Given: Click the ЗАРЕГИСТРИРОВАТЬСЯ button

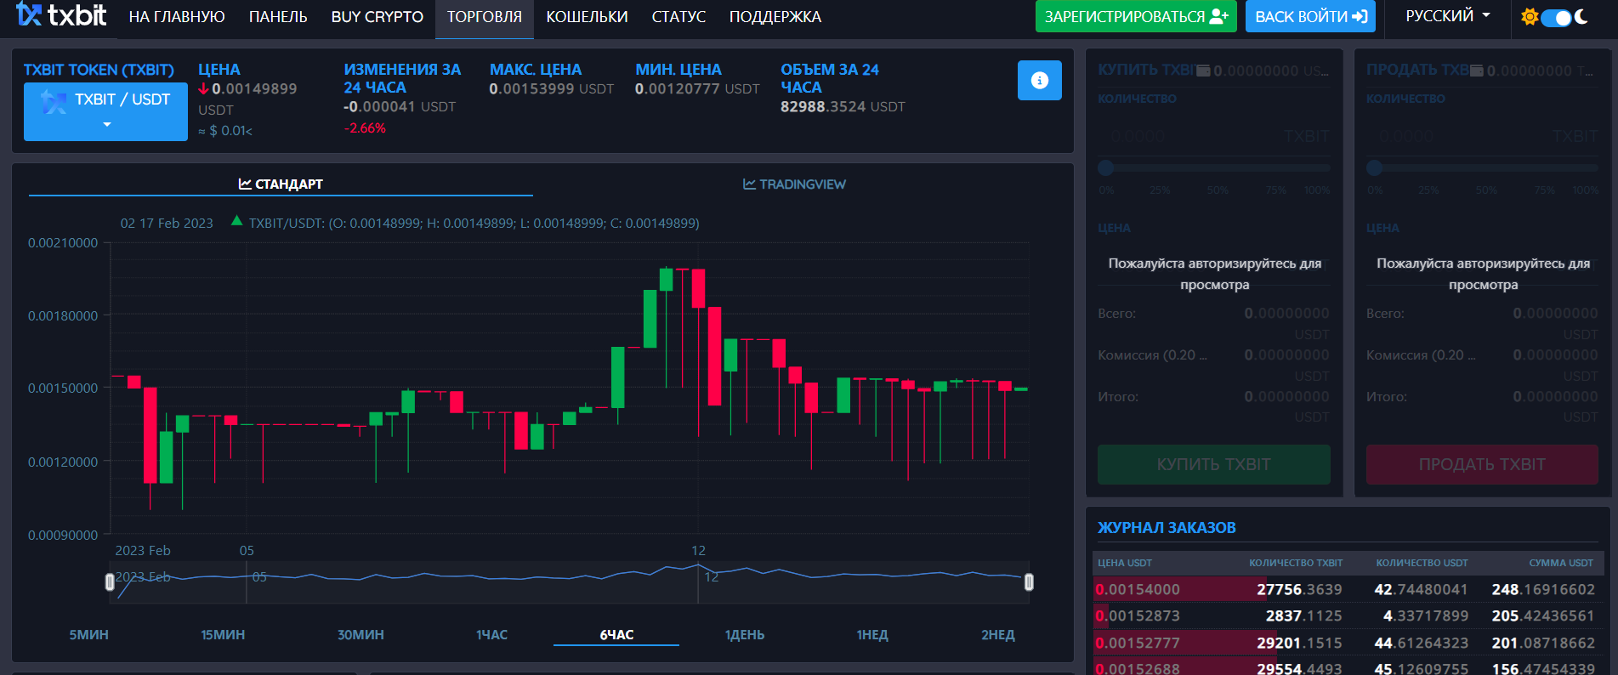Looking at the screenshot, I should (x=1136, y=16).
